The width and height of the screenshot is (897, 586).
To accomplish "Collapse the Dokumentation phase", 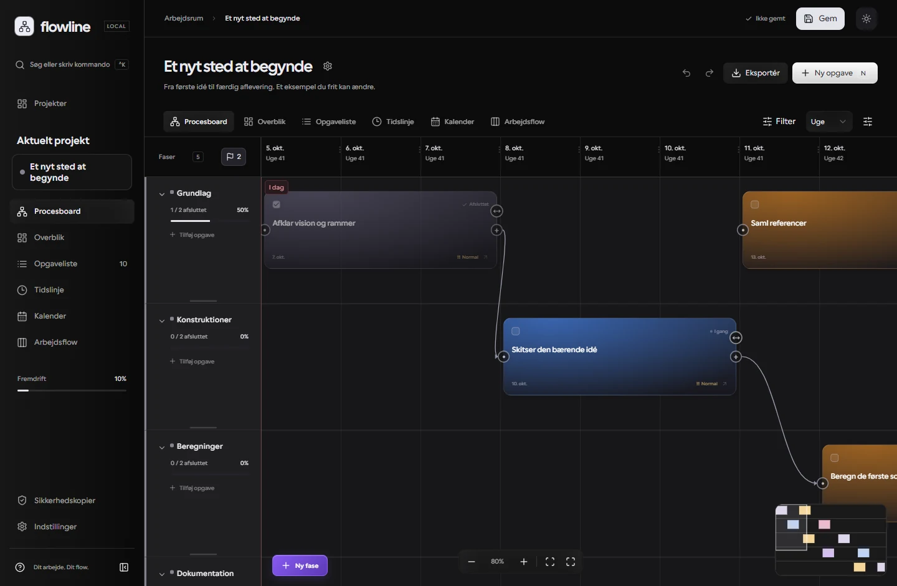I will click(x=162, y=574).
